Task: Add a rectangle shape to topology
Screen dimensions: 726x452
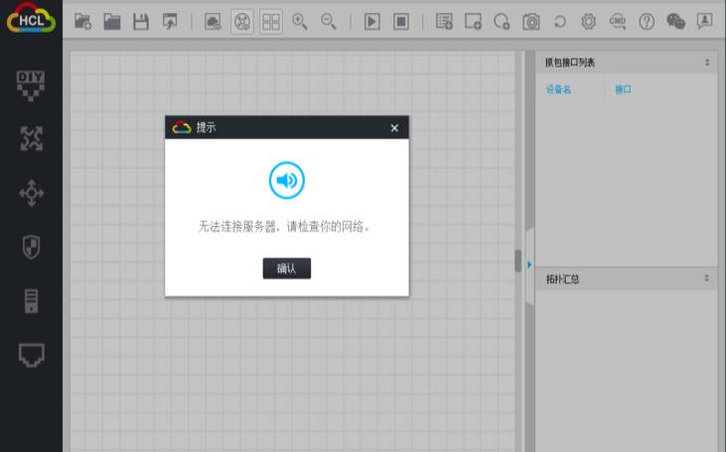Action: click(473, 21)
